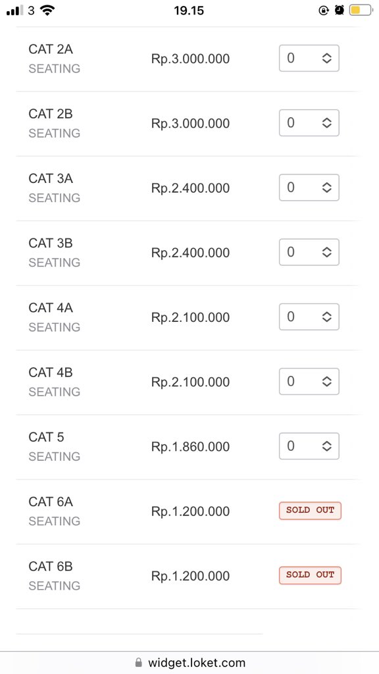Tap the cellular signal bars icon
This screenshot has height=674, width=379.
click(14, 11)
